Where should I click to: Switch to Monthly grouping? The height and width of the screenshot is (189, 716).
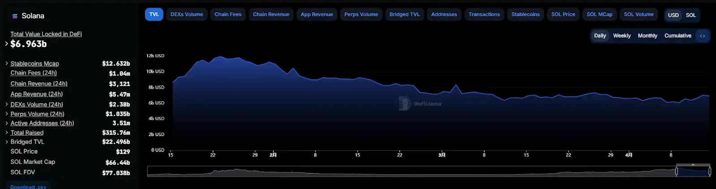click(x=647, y=36)
